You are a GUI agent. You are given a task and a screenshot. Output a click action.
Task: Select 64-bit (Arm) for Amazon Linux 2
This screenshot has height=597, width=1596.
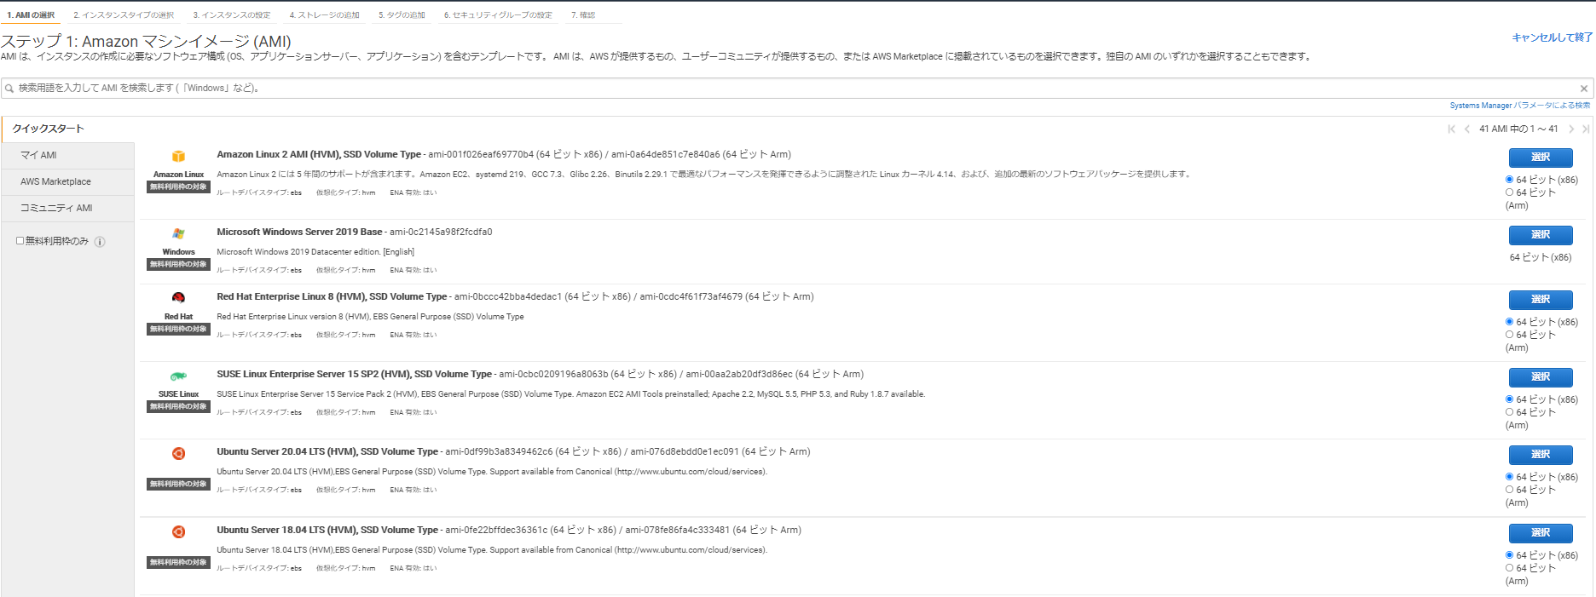[x=1509, y=192]
